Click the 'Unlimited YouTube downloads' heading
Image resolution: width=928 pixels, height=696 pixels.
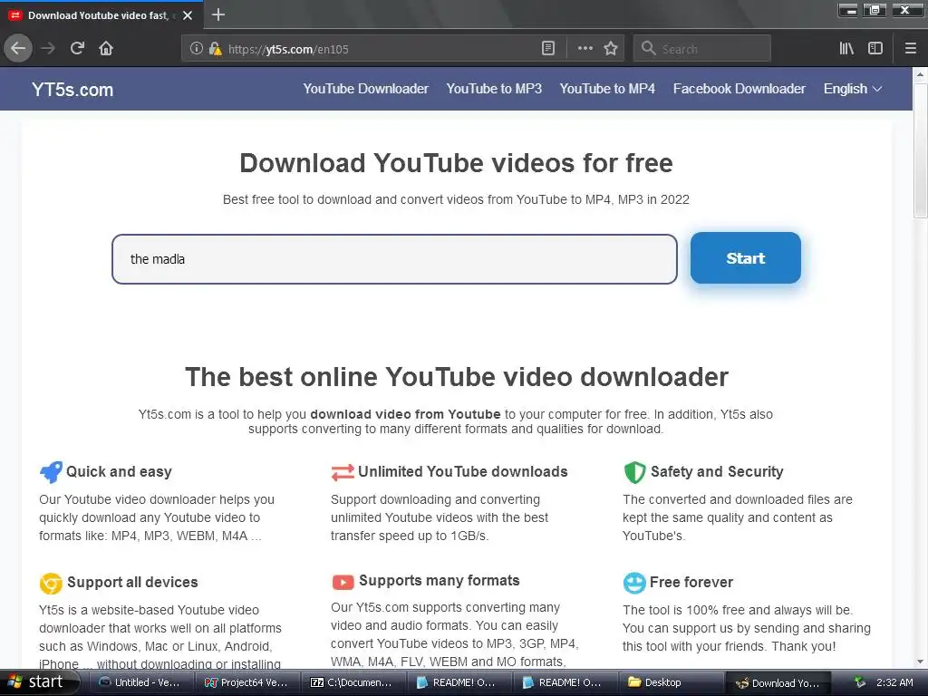[463, 471]
